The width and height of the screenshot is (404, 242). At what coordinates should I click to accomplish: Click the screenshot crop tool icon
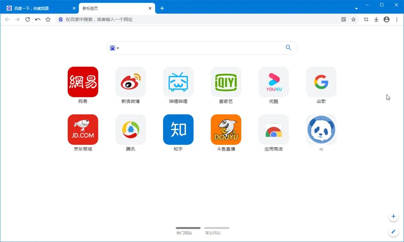click(366, 19)
